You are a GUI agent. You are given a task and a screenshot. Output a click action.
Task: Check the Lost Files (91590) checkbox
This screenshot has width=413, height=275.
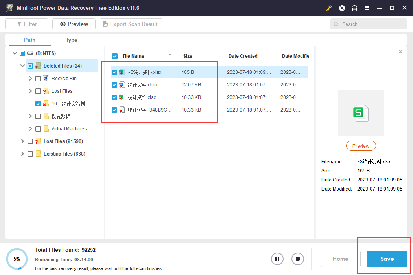click(30, 141)
